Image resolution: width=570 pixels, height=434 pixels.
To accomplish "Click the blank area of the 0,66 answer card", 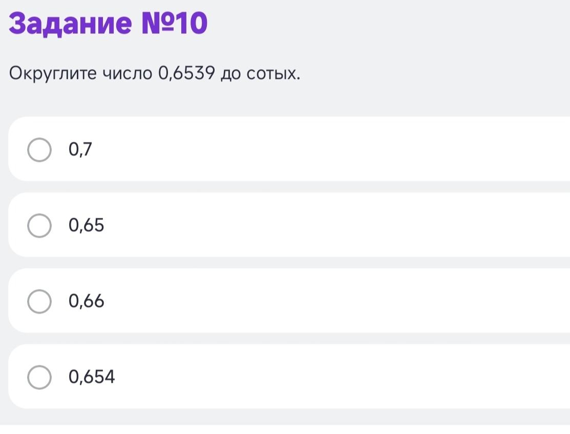I will coord(327,300).
